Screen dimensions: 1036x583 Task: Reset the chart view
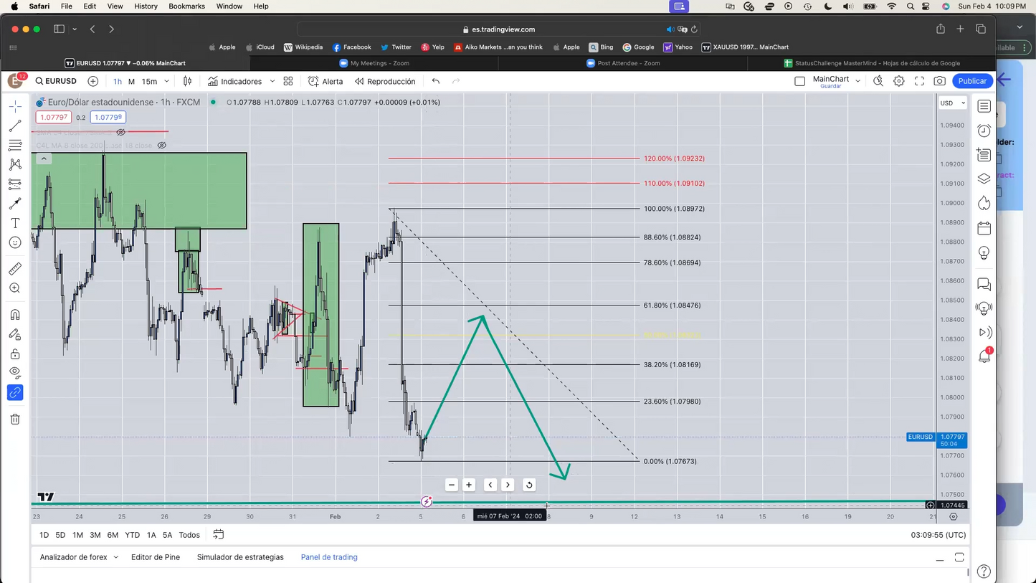tap(529, 485)
